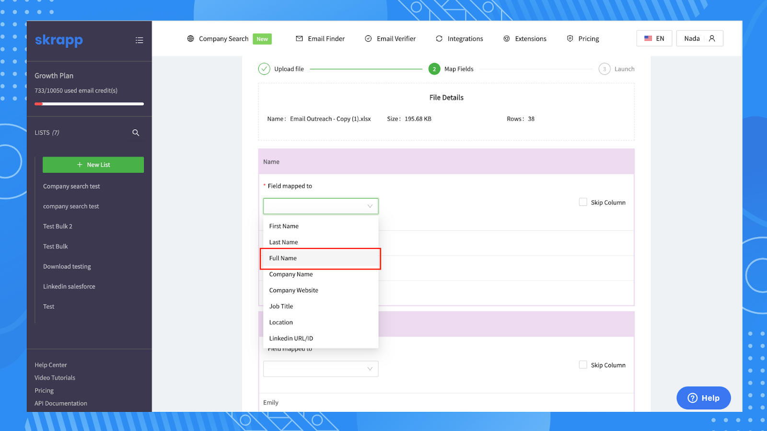
Task: Open Extensions in the top navigation
Action: click(531, 39)
